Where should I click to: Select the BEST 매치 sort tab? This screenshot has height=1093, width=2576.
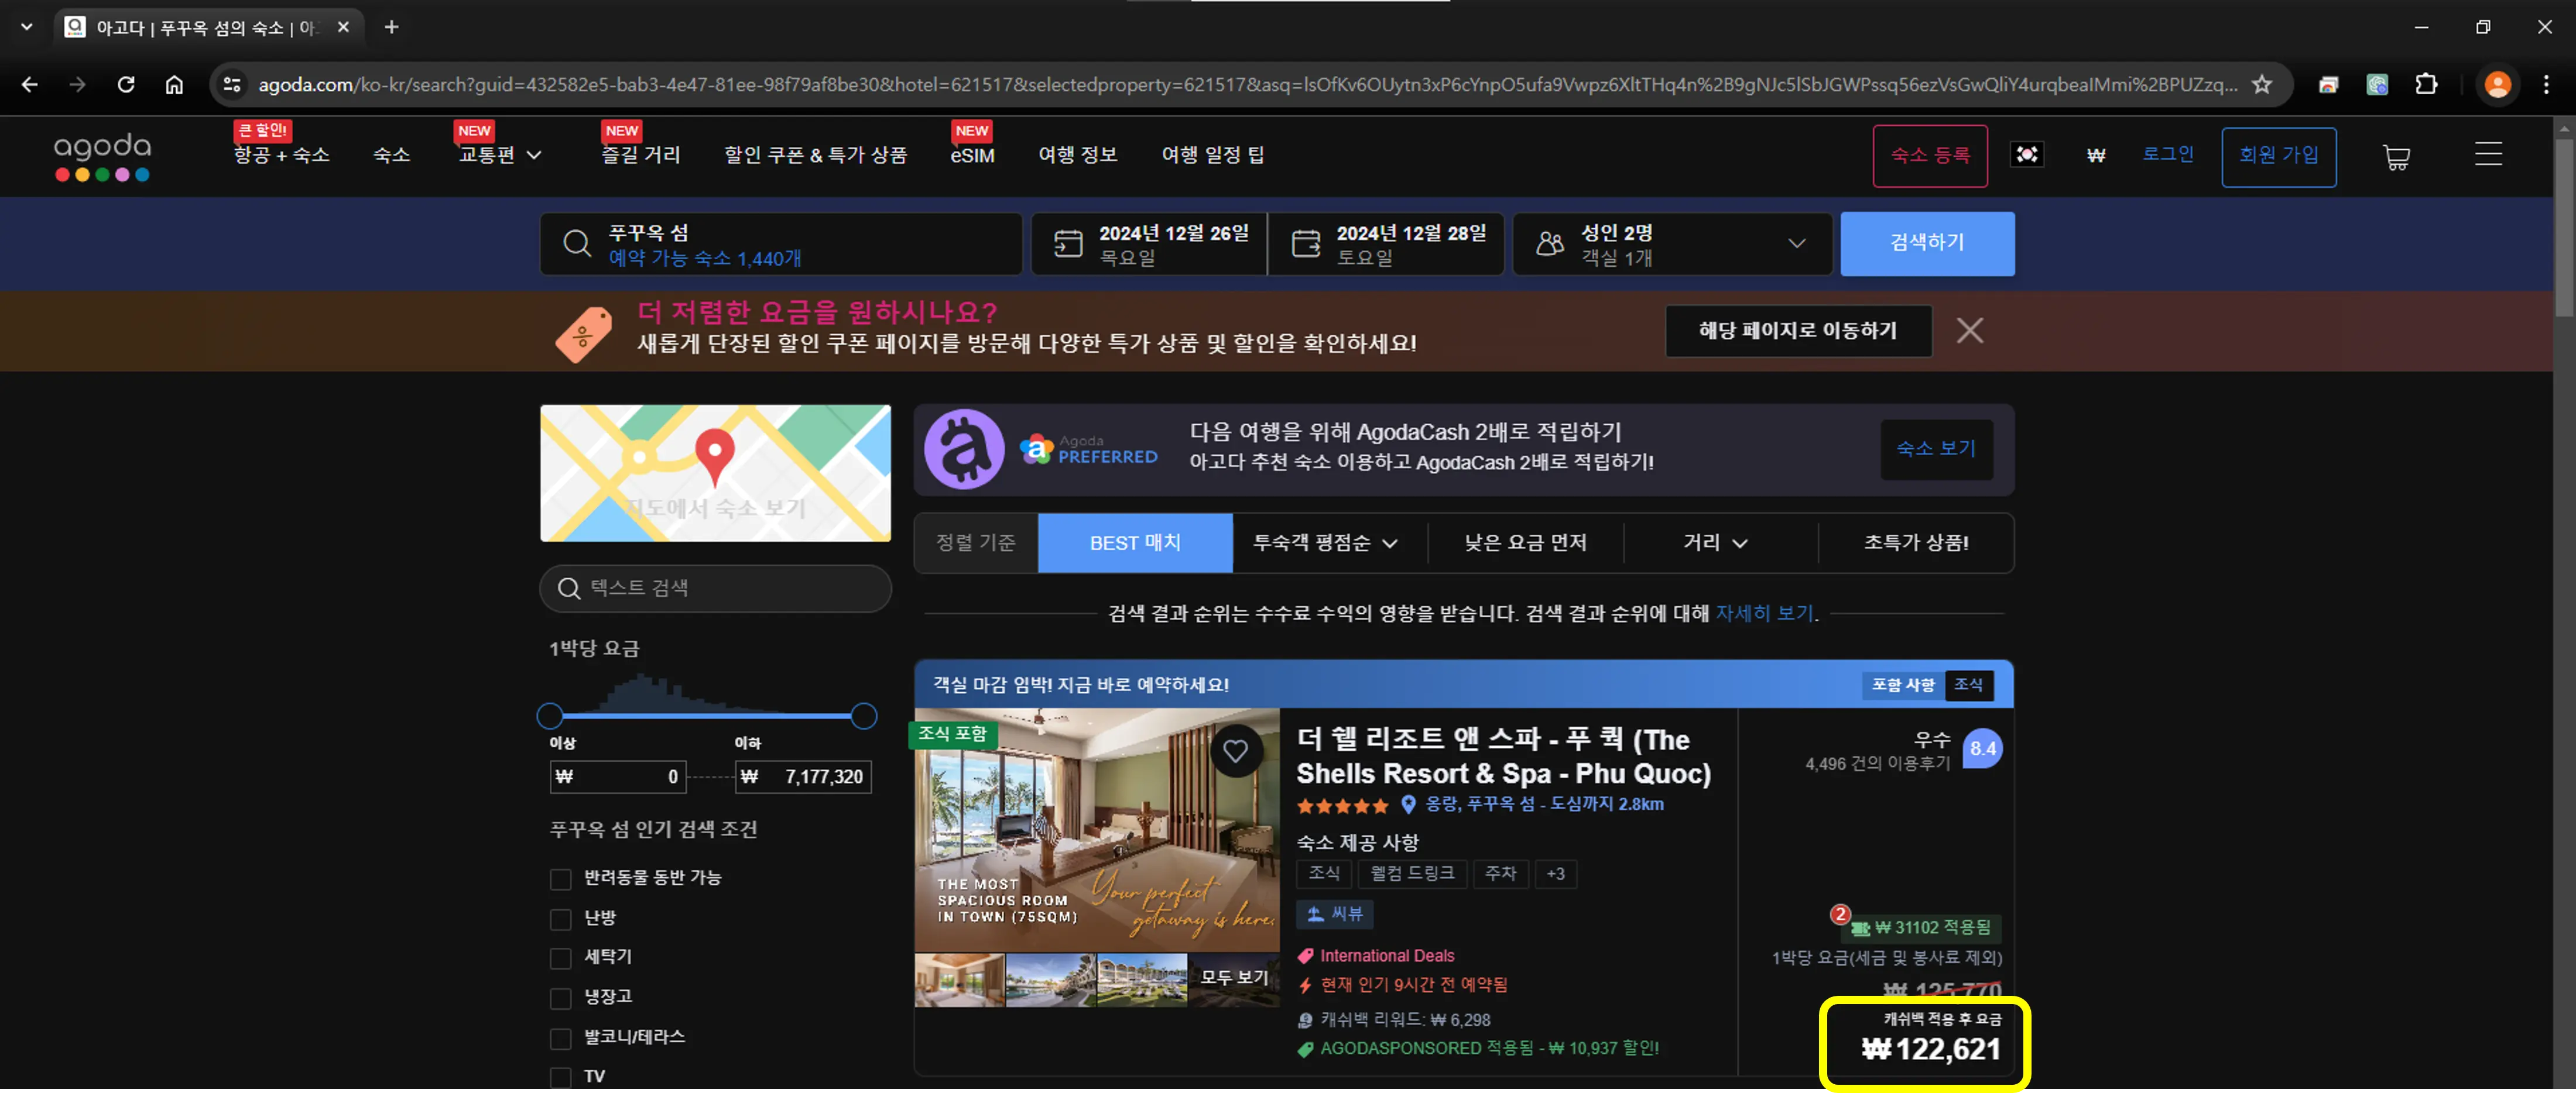point(1135,544)
